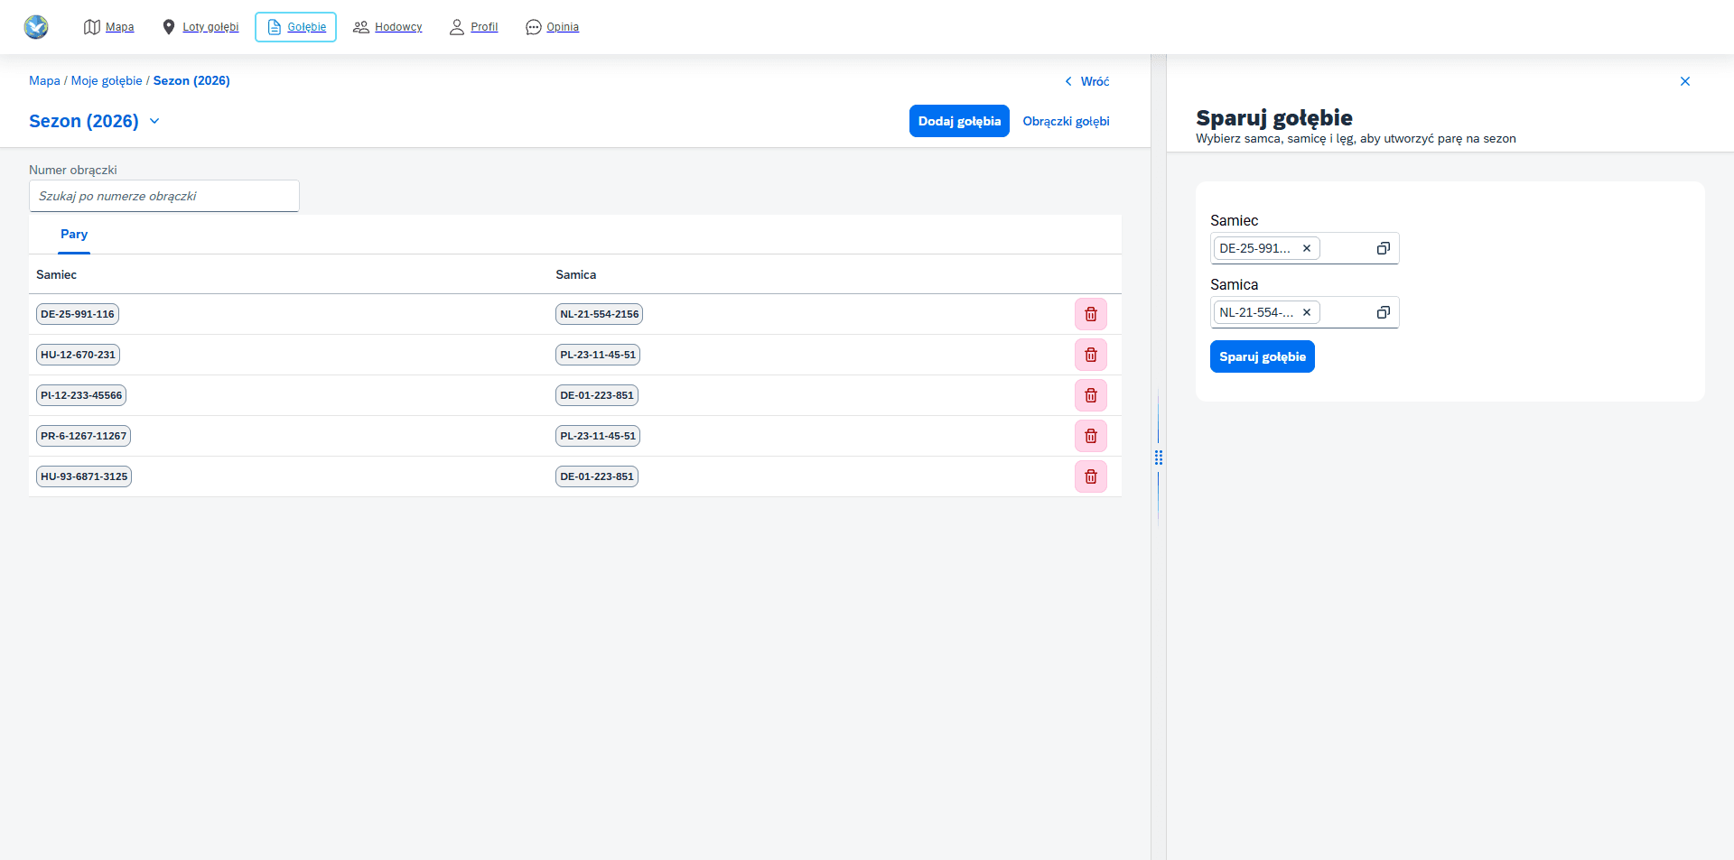Delete the PR-6-1267-11267 pair row
This screenshot has width=1734, height=860.
(1090, 436)
